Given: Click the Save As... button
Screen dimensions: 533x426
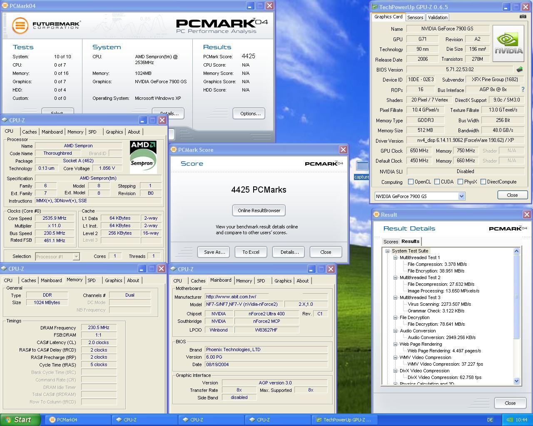Looking at the screenshot, I should 214,252.
